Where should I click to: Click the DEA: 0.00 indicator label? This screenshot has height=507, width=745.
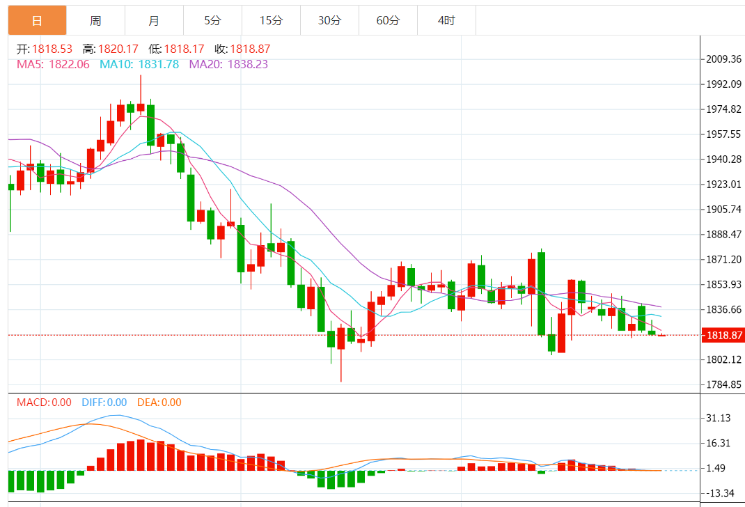click(x=159, y=403)
